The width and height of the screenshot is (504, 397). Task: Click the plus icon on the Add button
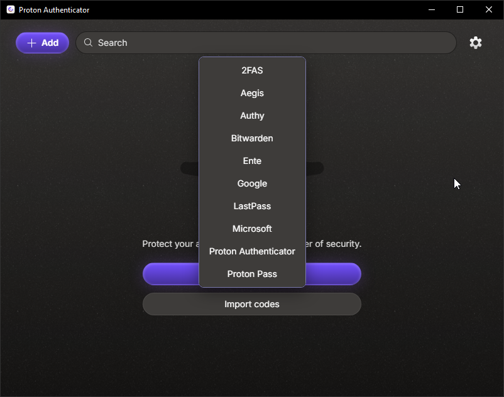32,42
